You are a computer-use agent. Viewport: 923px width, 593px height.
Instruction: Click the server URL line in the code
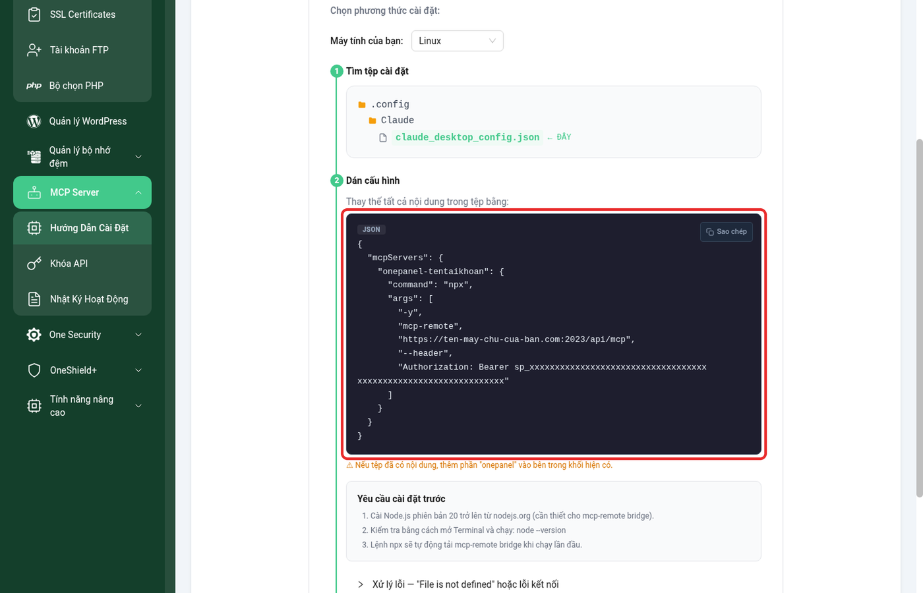click(x=516, y=340)
